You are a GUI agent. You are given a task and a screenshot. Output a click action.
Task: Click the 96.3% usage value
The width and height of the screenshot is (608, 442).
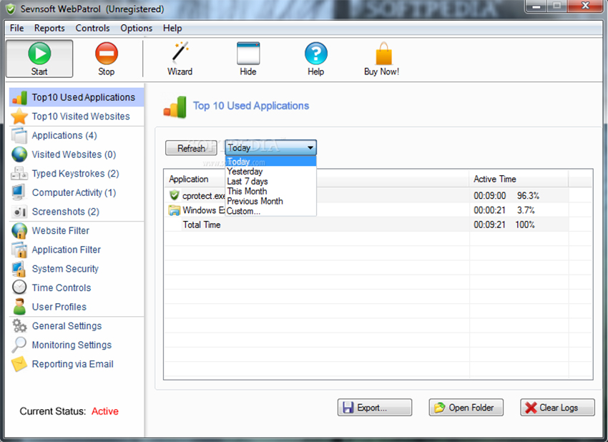528,195
